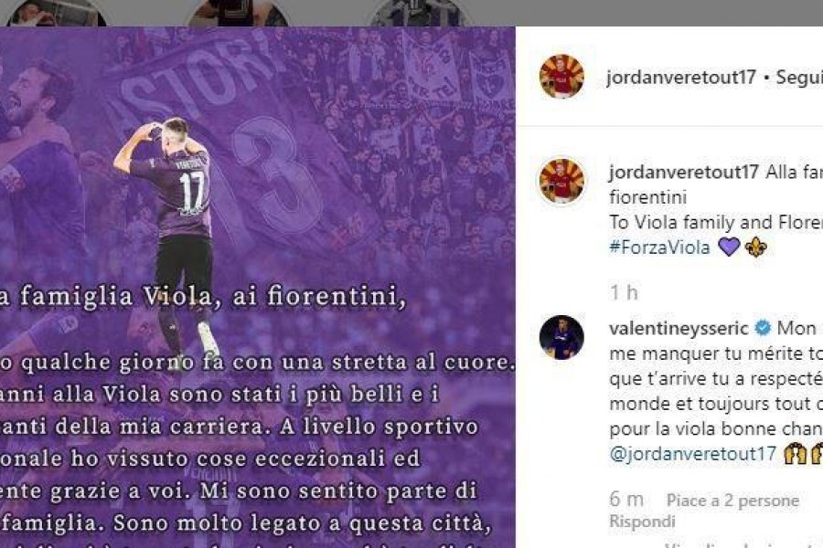Click jordanveretout17 avatar beside the caption
Screen dimensions: 823x548
tap(561, 181)
